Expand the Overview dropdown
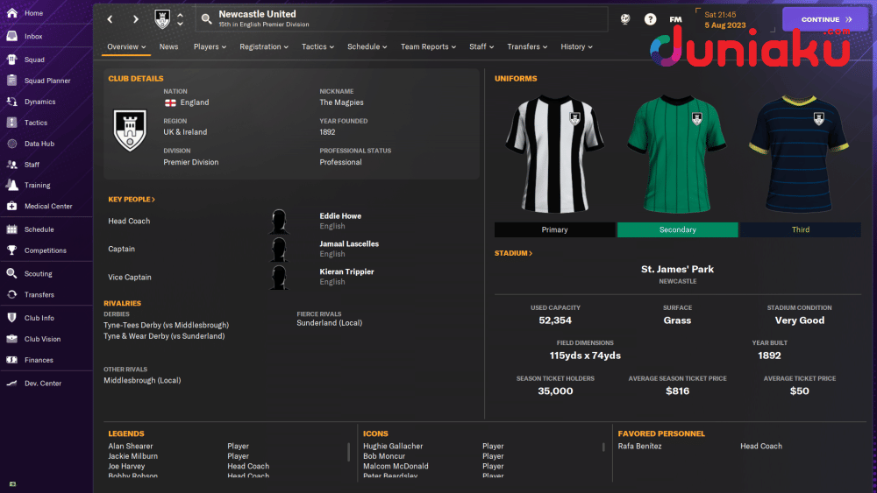 coord(126,47)
